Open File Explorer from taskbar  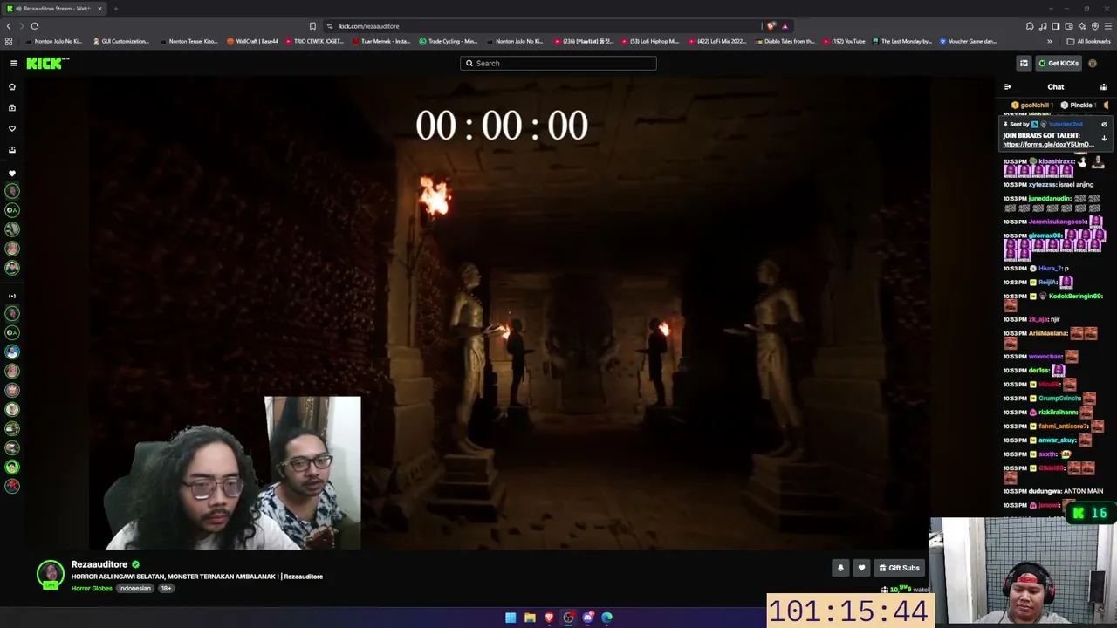coord(530,618)
